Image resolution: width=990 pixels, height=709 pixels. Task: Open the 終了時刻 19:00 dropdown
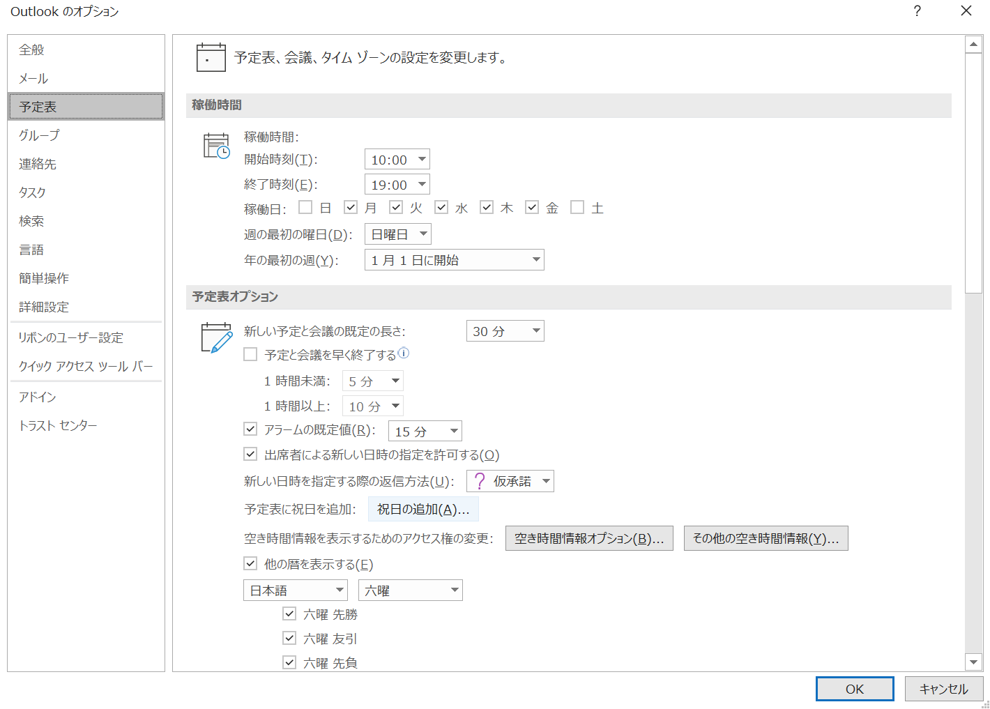pos(397,185)
